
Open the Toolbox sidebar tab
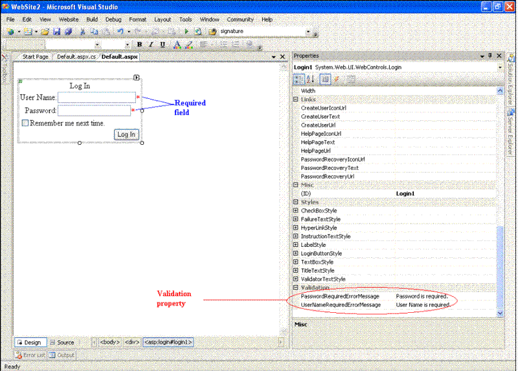(x=5, y=70)
